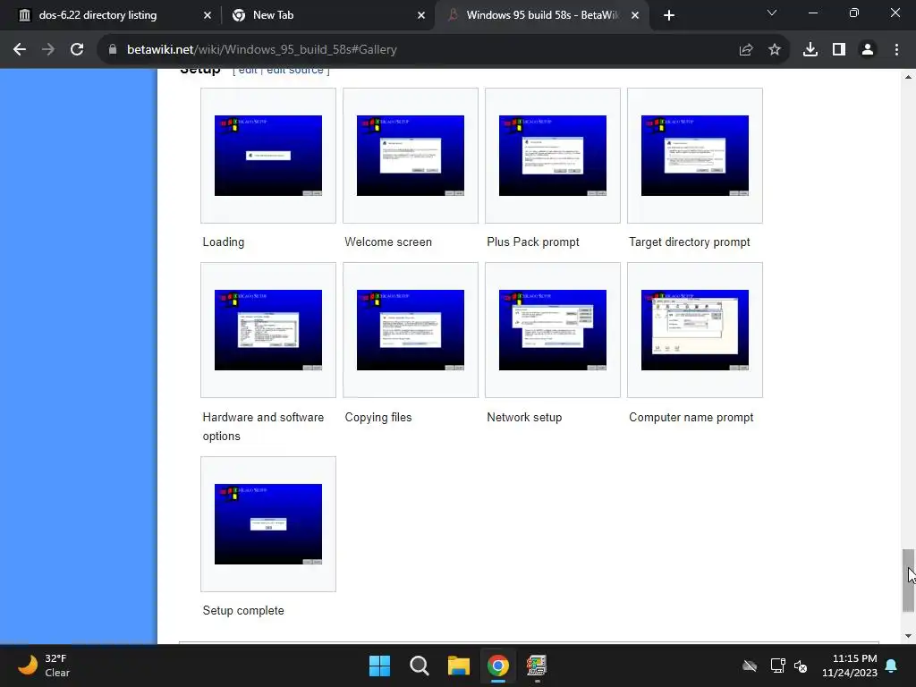916x687 pixels.
Task: Click the 'Hardware and software options' caption
Action: pyautogui.click(x=263, y=427)
